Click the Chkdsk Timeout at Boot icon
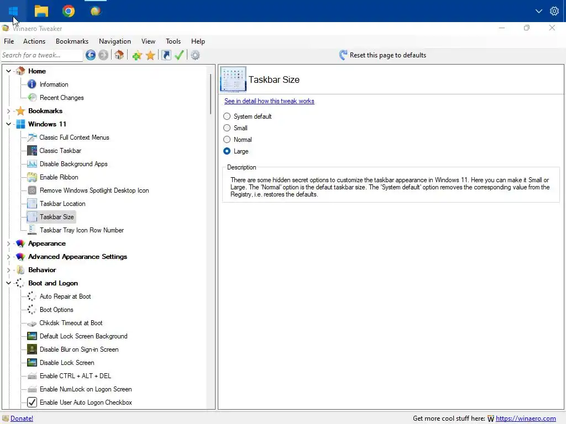 pyautogui.click(x=32, y=324)
